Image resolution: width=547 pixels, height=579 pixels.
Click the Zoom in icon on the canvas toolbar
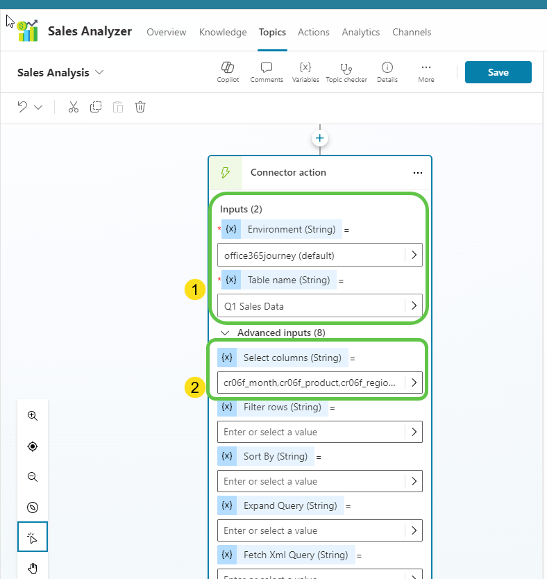32,415
